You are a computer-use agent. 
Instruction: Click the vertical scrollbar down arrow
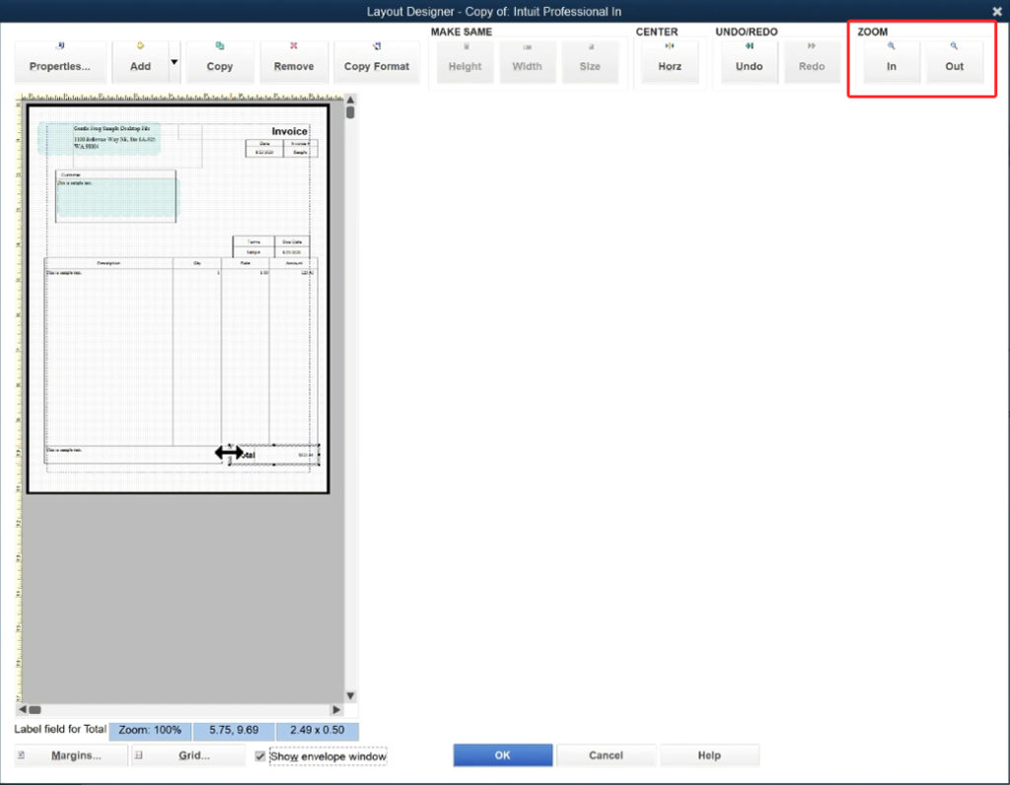[350, 695]
